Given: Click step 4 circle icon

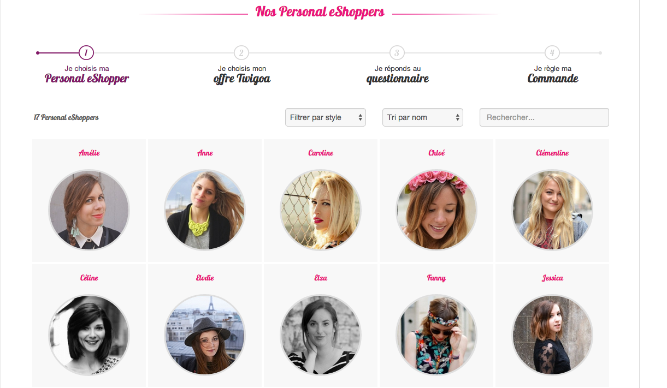Looking at the screenshot, I should 552,53.
